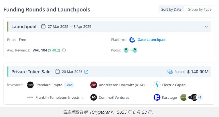Open Standard Crypto investor page
219x117 pixels.
(x=49, y=85)
